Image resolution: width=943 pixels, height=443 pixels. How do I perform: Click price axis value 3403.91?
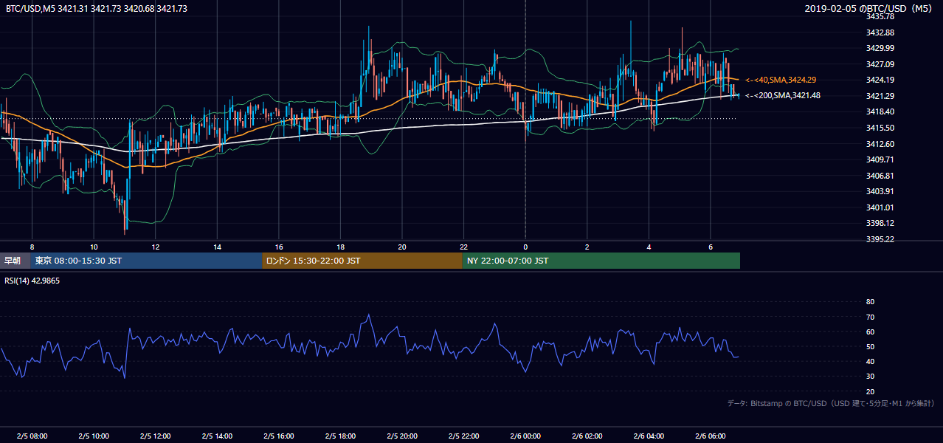(x=880, y=191)
